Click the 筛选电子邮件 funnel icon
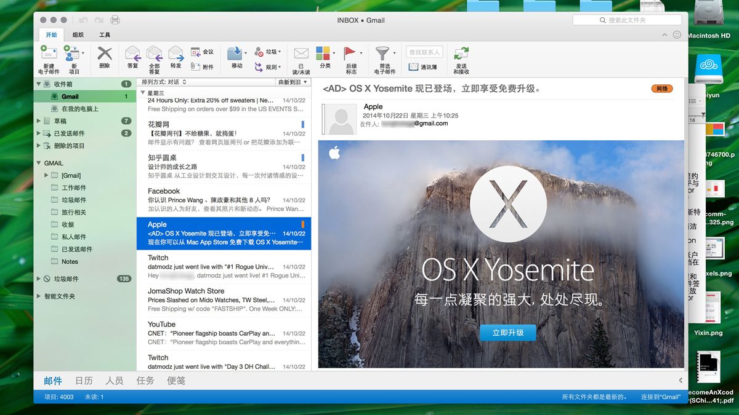 (382, 53)
